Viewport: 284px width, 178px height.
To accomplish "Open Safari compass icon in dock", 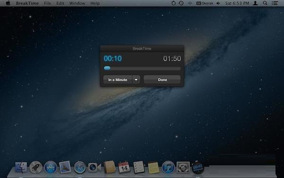I will pos(80,167).
